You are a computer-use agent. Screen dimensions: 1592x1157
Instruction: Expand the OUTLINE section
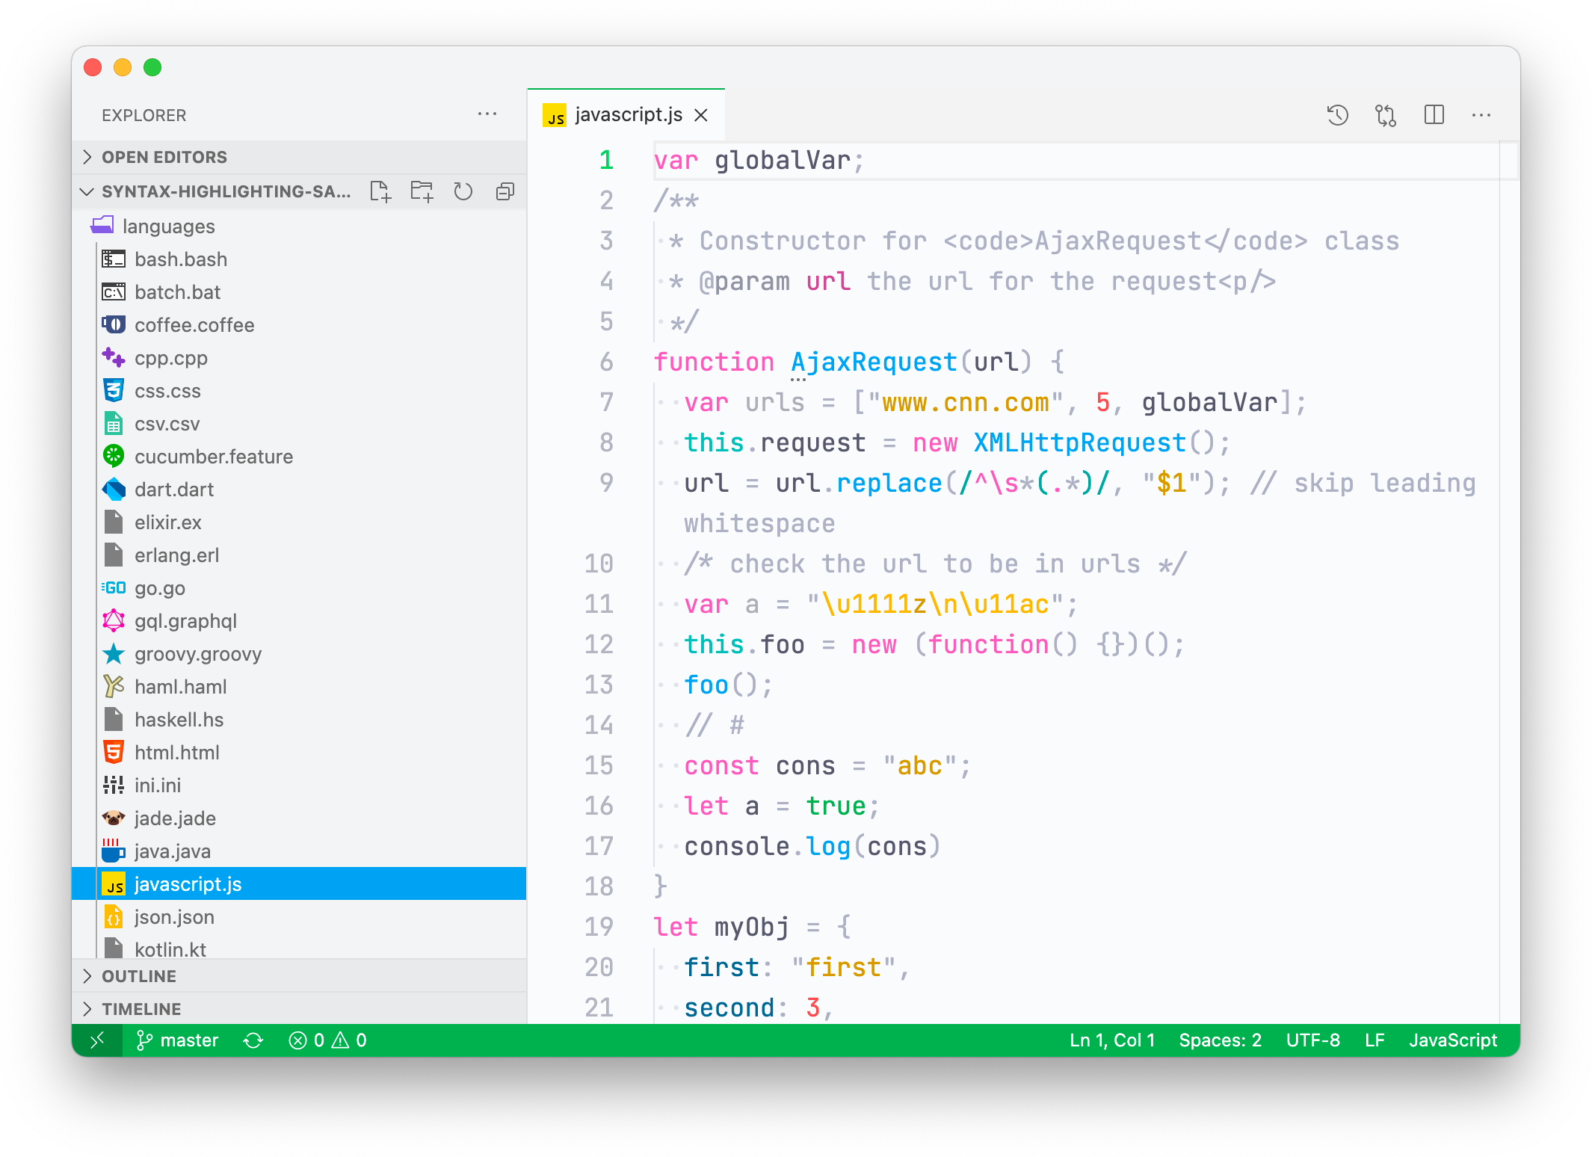[140, 975]
